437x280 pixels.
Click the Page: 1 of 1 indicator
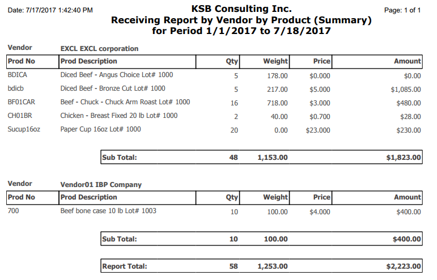tap(402, 10)
